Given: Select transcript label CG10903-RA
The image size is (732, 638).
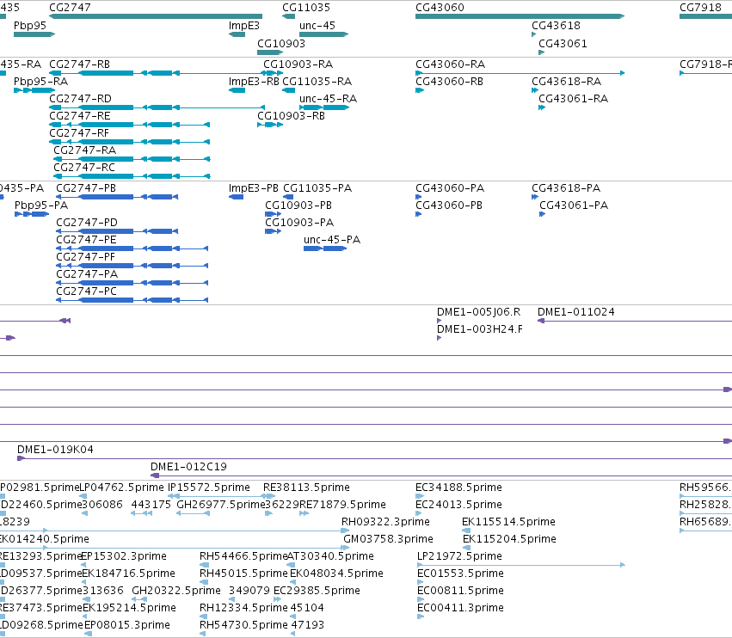Looking at the screenshot, I should [x=298, y=64].
